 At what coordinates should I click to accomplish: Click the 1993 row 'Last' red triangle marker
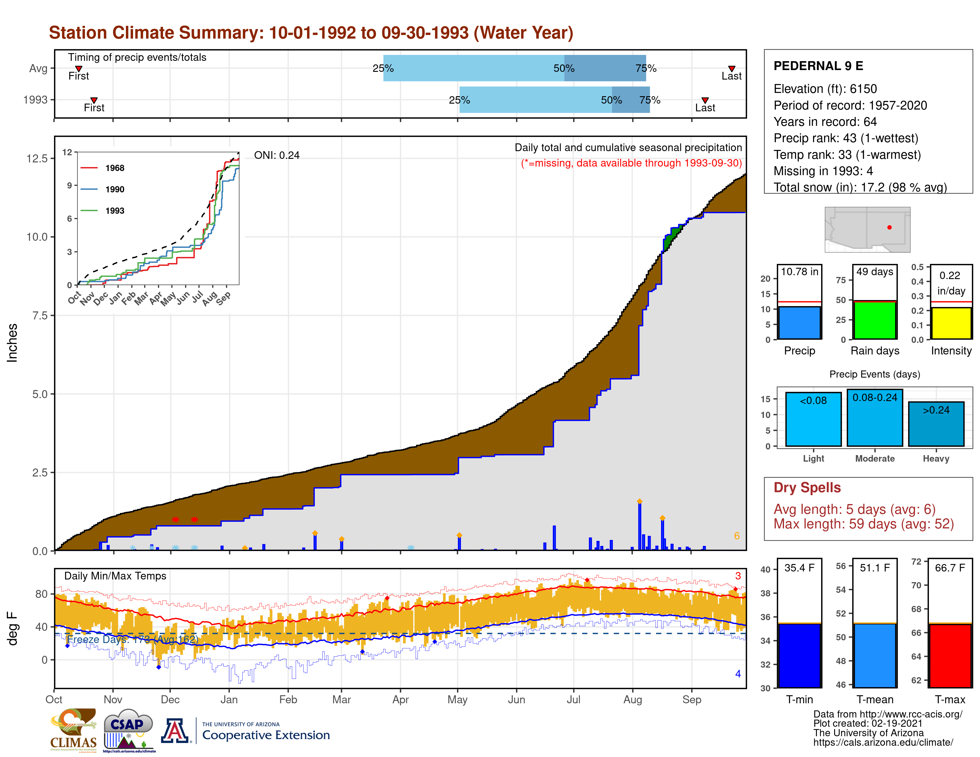point(705,100)
